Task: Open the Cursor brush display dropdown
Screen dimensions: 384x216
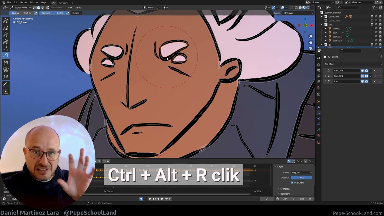Action: point(76,13)
